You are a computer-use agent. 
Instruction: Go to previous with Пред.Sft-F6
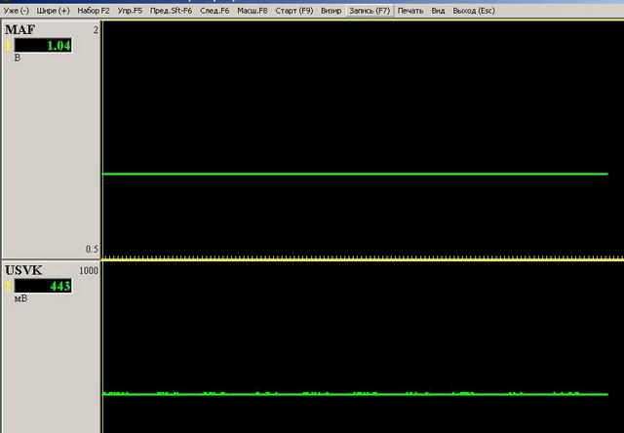tap(172, 10)
